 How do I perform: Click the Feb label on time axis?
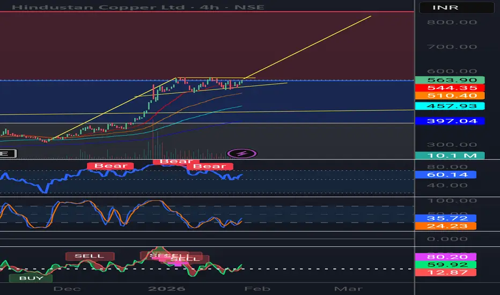coord(257,289)
